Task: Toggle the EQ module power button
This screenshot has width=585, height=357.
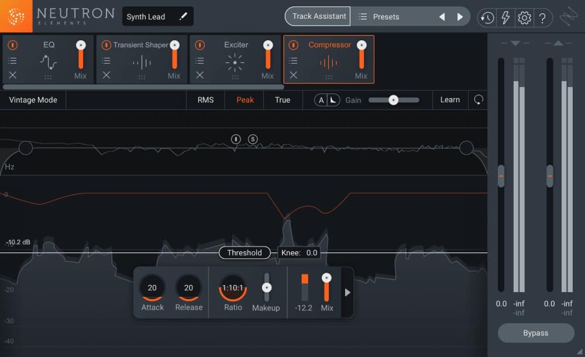Action: pos(13,45)
